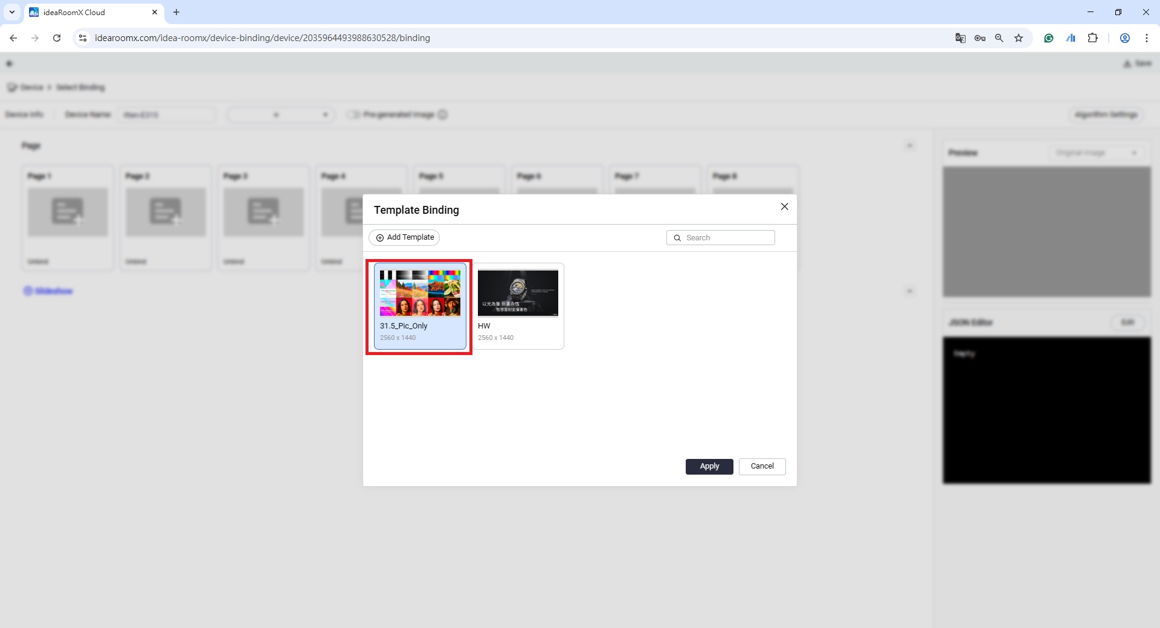
Task: Click the address bar URL
Action: 262,38
